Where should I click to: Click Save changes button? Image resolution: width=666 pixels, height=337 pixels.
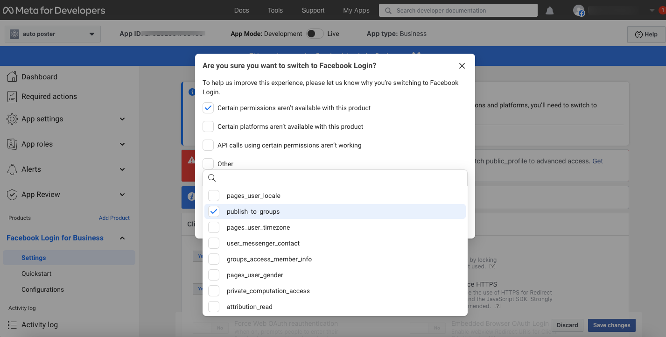611,325
